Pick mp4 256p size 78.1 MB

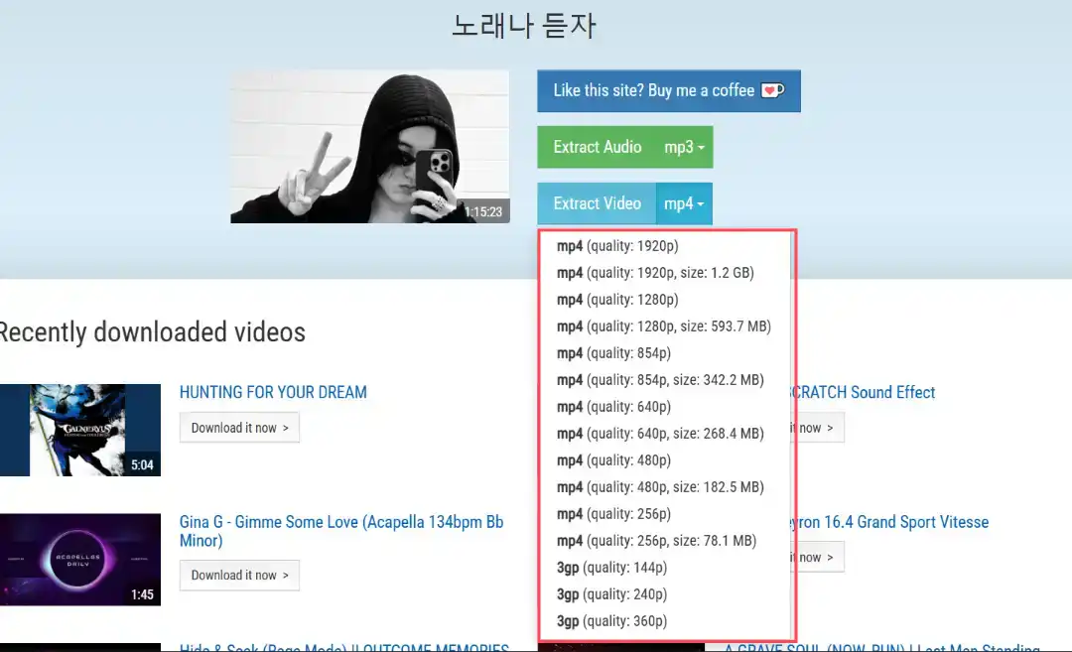point(656,541)
